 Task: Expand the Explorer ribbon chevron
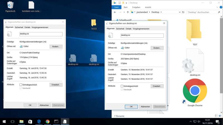[217, 7]
